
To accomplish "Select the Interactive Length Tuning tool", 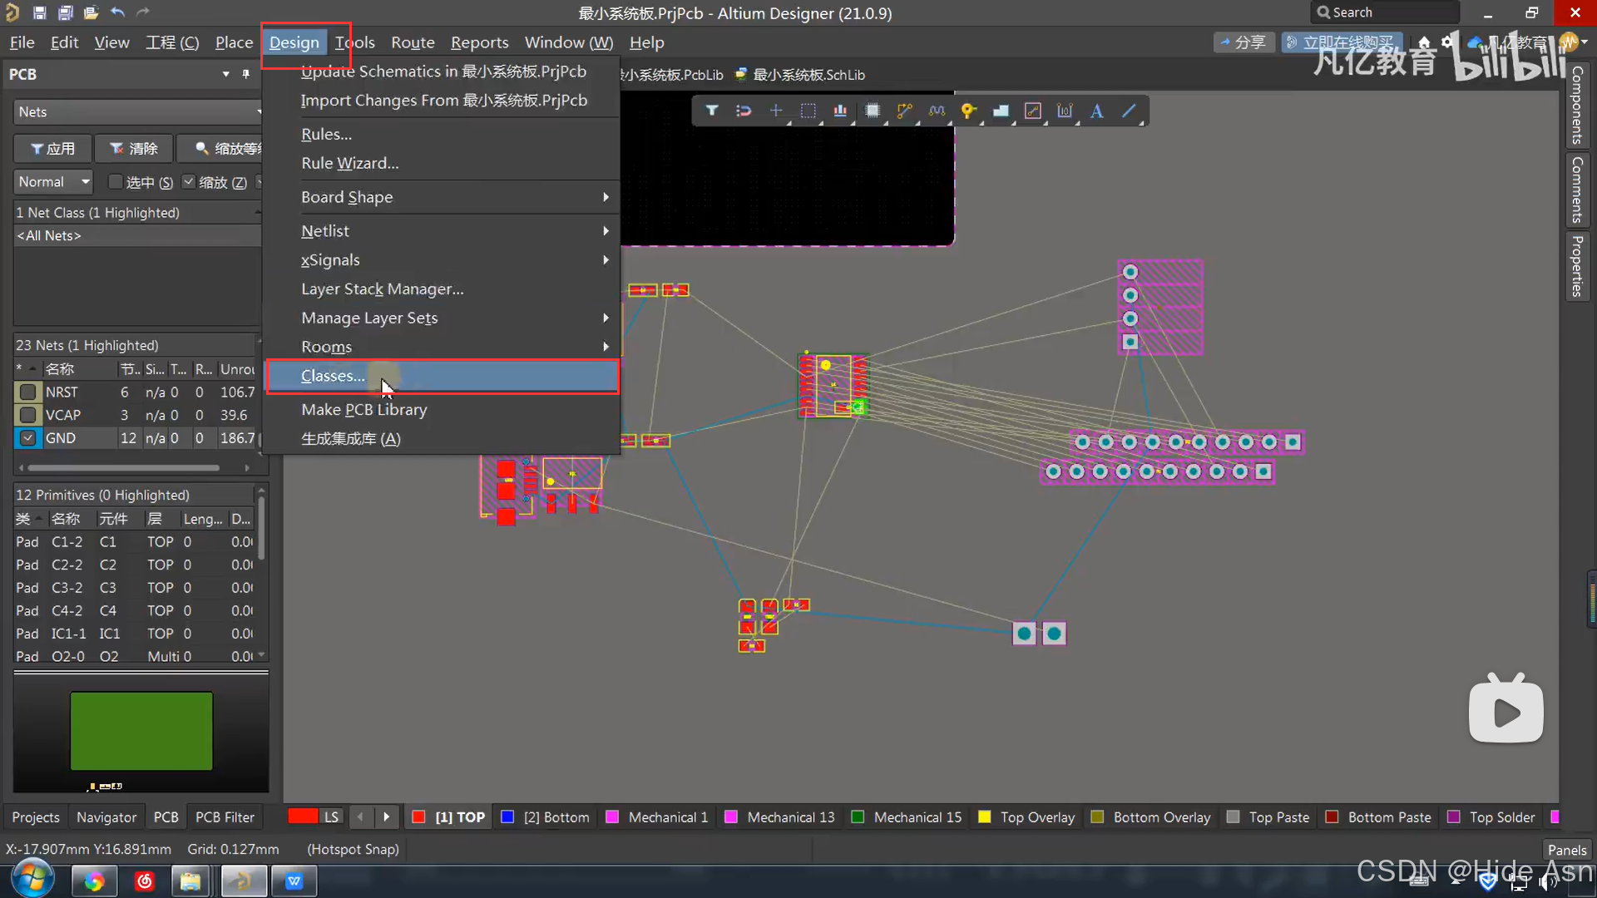I will pos(937,111).
